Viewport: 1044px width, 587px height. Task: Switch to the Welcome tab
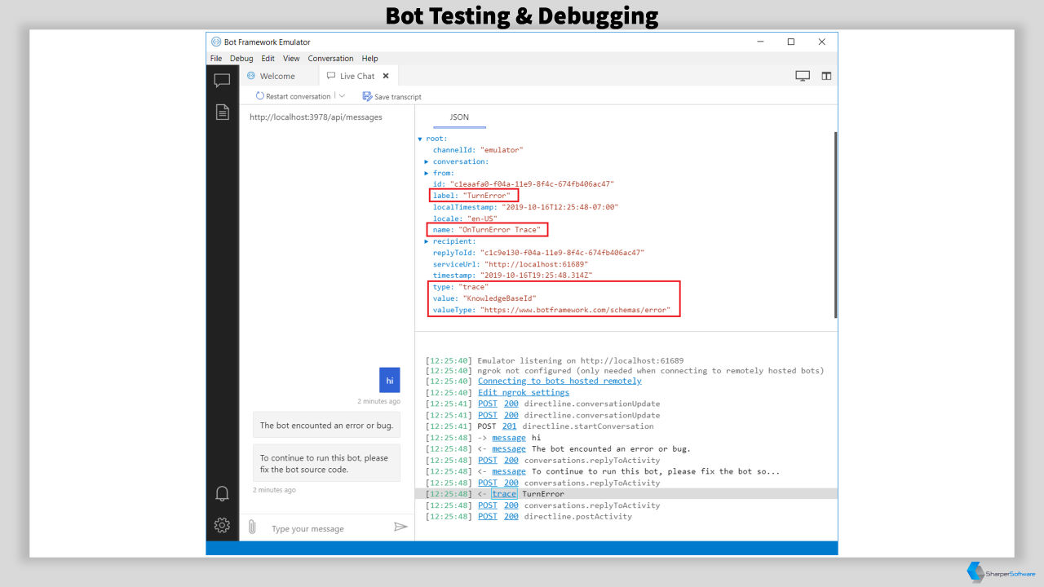[x=277, y=76]
